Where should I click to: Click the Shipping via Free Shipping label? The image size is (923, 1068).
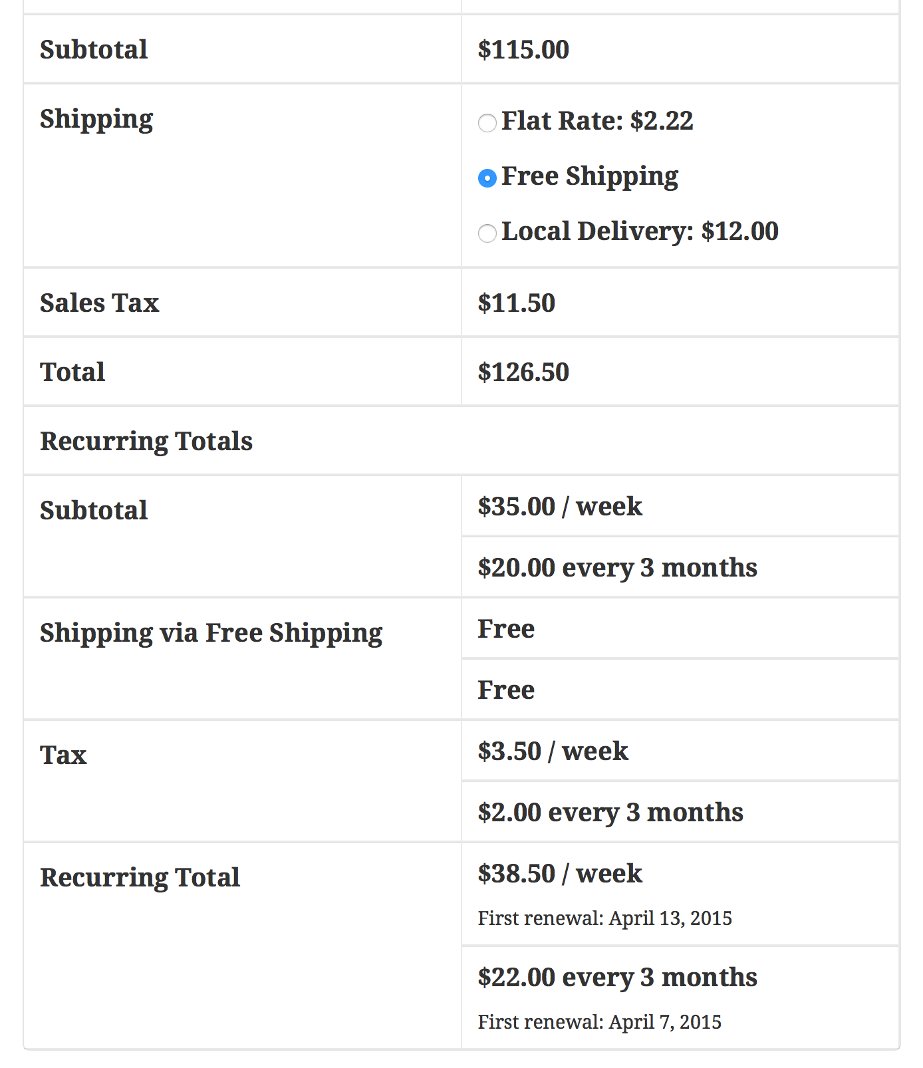[211, 632]
